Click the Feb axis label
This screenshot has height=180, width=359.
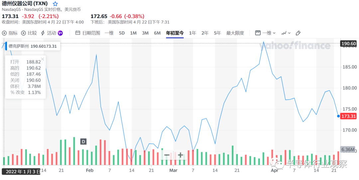(x=90, y=171)
